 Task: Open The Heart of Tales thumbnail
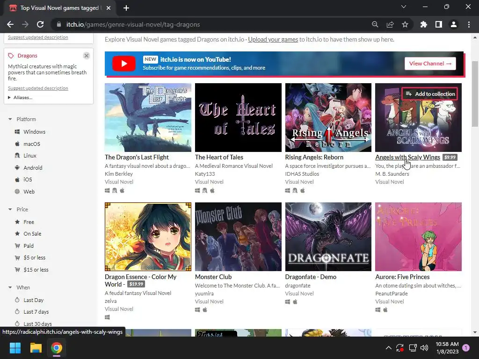tap(238, 117)
